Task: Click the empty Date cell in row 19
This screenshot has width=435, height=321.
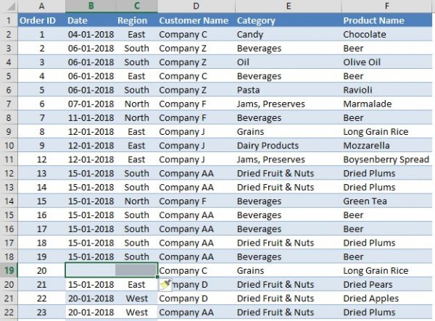Action: pos(90,270)
